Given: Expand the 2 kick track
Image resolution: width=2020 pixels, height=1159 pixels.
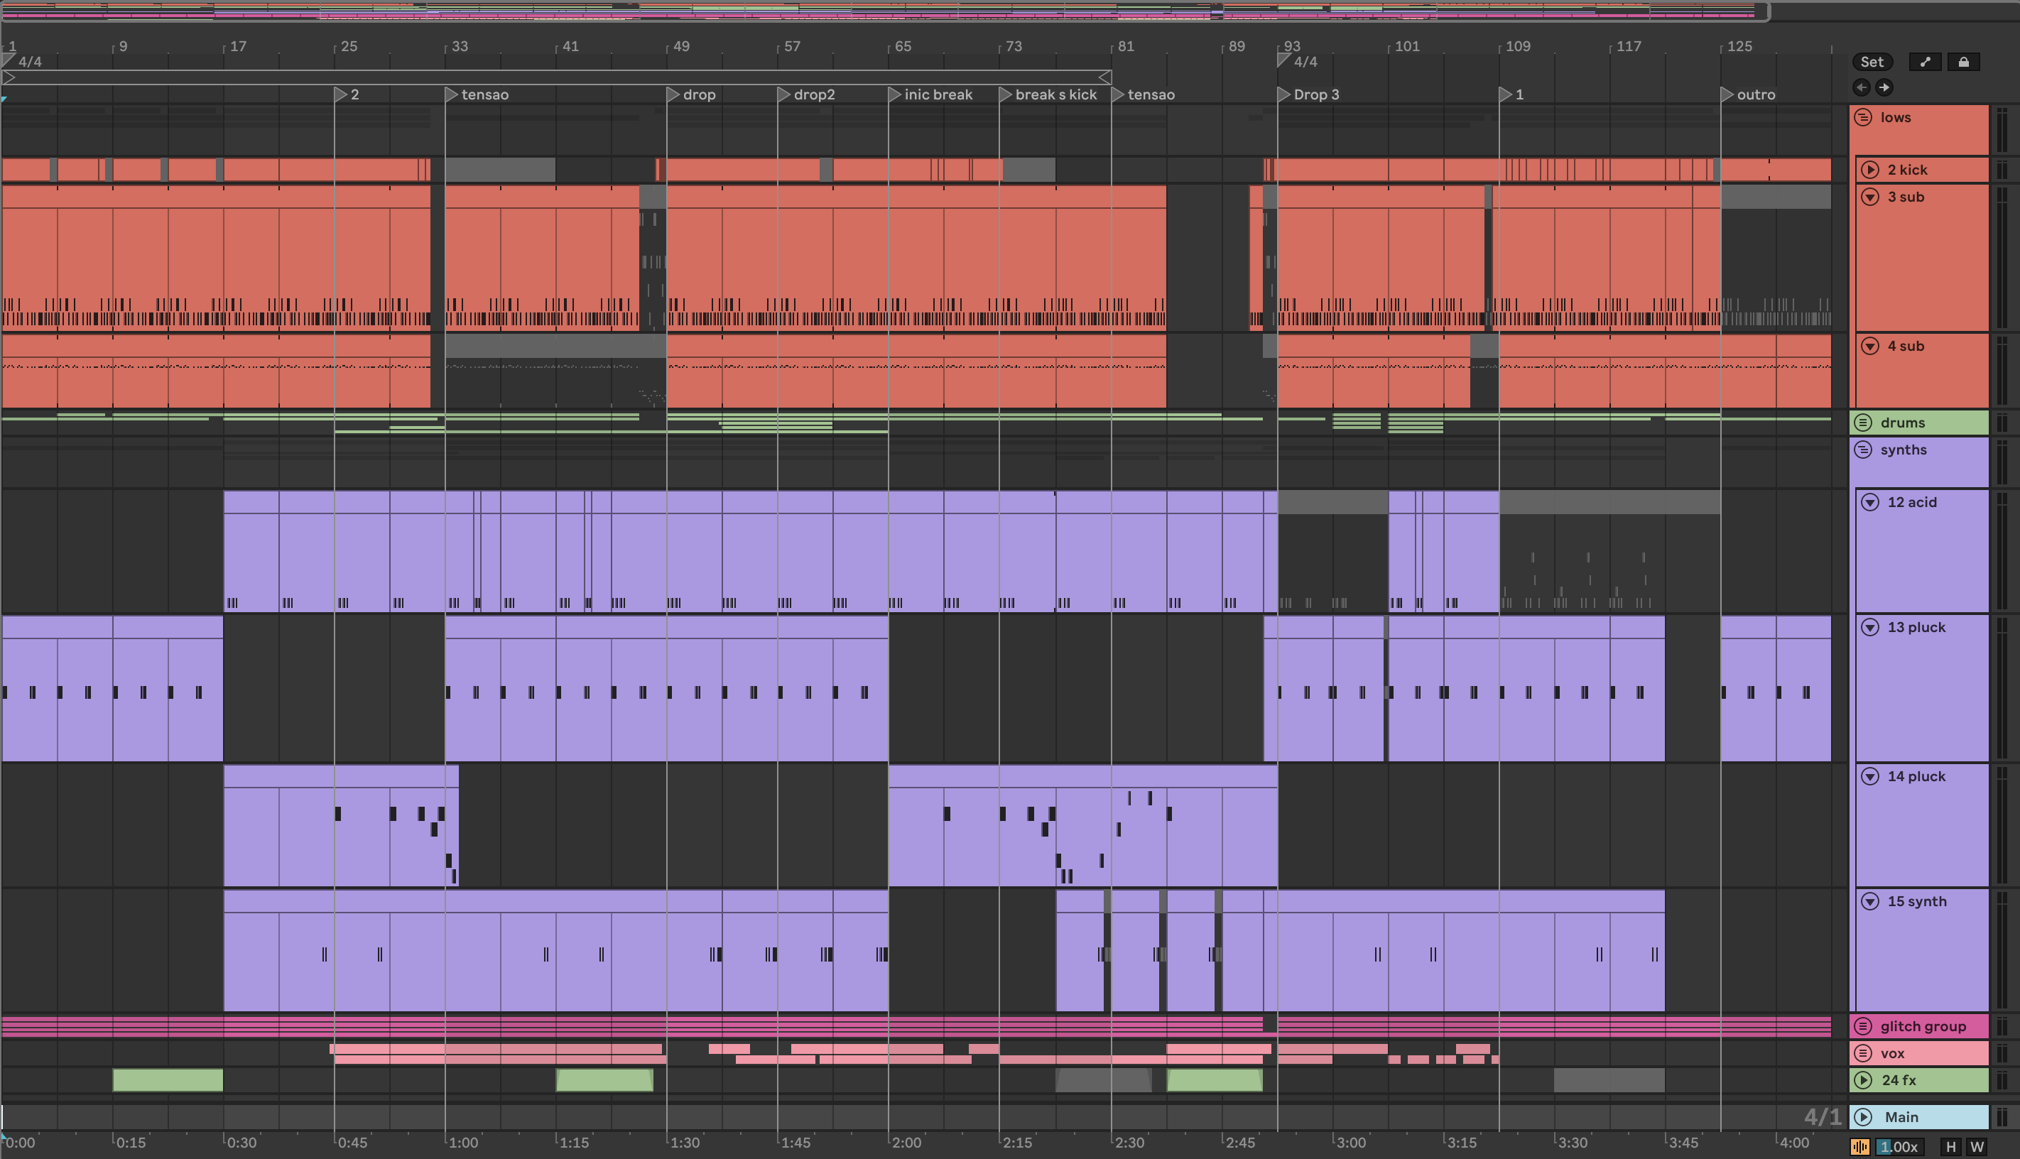Looking at the screenshot, I should tap(1870, 170).
